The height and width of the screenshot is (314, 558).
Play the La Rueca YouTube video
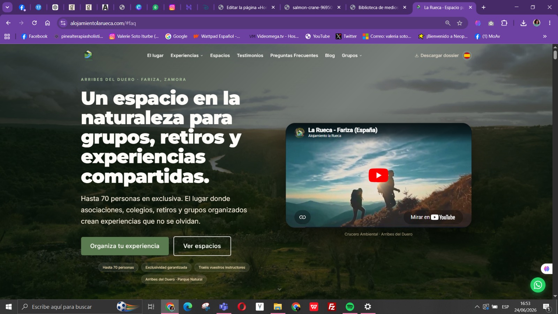click(x=378, y=175)
